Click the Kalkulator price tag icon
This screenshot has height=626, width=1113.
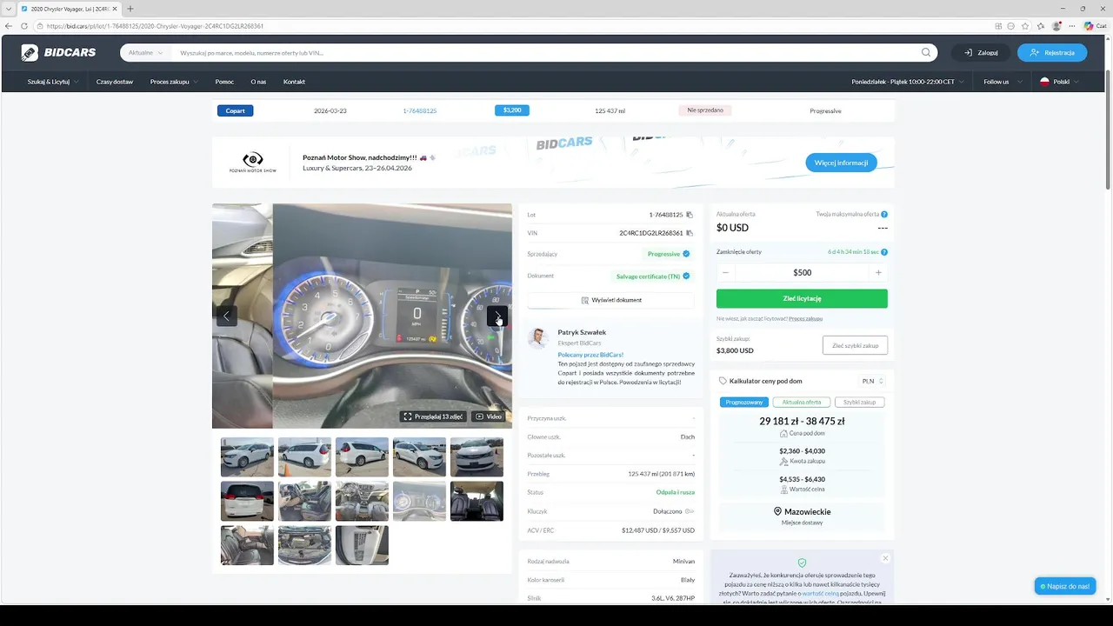click(723, 381)
